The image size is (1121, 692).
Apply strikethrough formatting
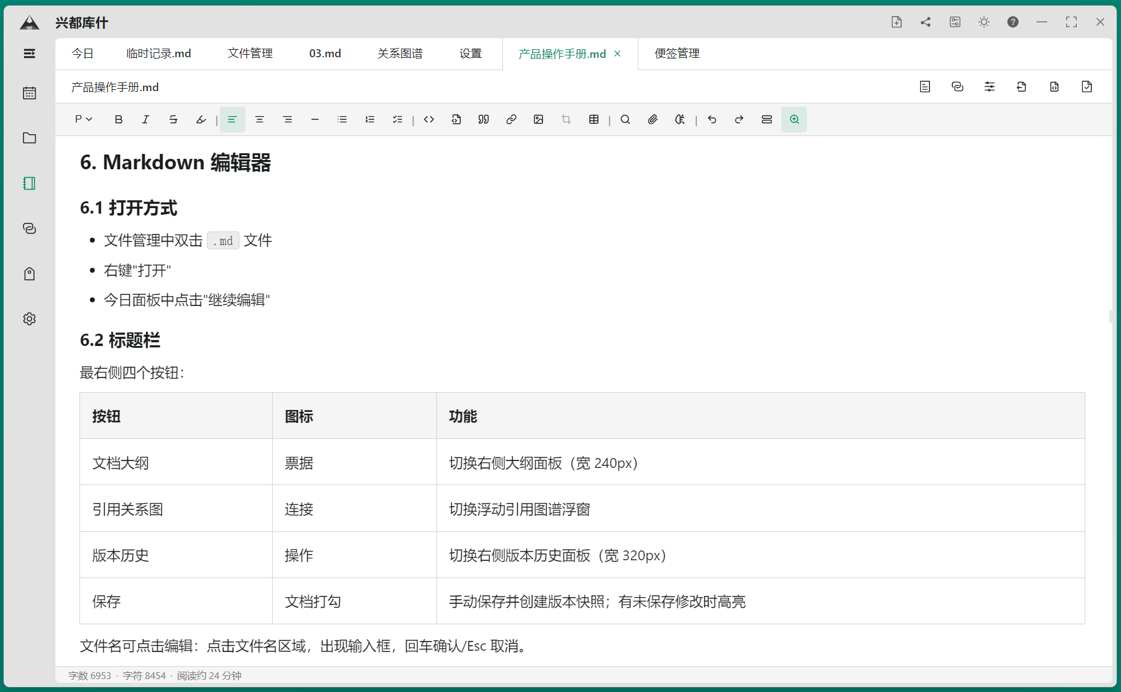click(173, 119)
